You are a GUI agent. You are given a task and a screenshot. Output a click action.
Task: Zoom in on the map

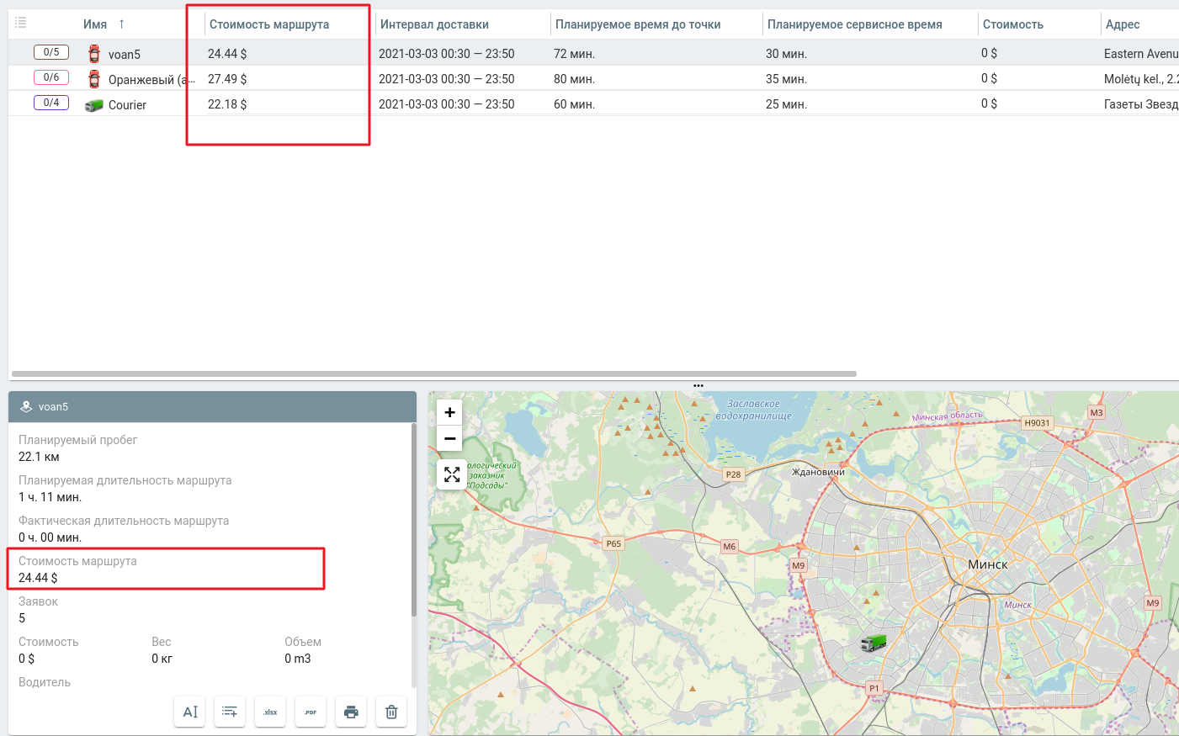click(x=450, y=412)
